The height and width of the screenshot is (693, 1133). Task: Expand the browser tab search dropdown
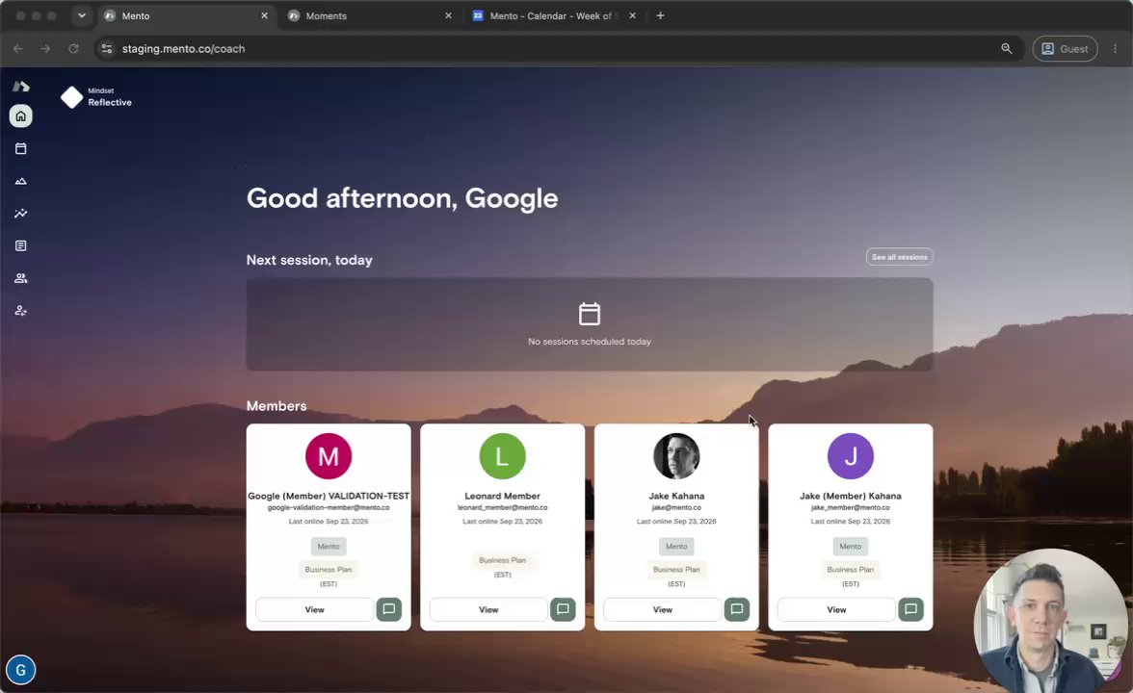pyautogui.click(x=82, y=15)
